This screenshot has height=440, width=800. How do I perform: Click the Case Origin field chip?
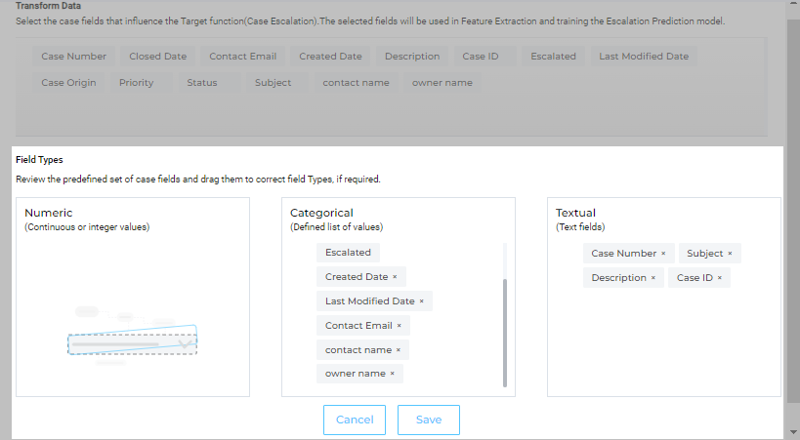[x=68, y=83]
